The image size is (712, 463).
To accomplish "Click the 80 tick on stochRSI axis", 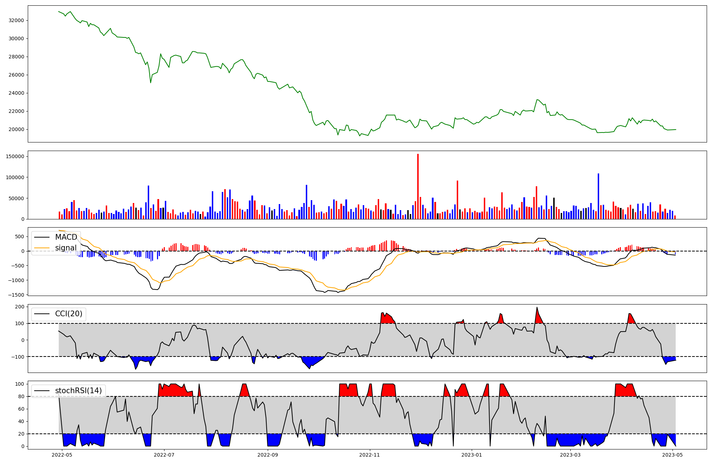I will (x=21, y=396).
